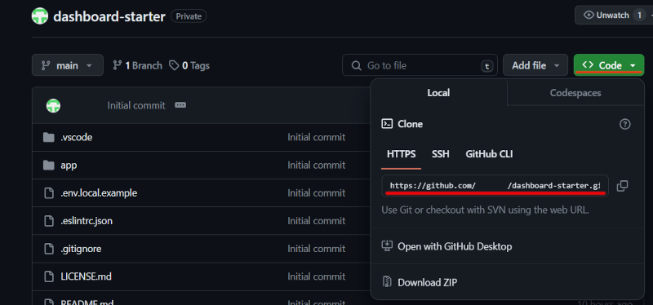This screenshot has height=305, width=653.
Task: Open the .gitignore file
Action: (81, 249)
